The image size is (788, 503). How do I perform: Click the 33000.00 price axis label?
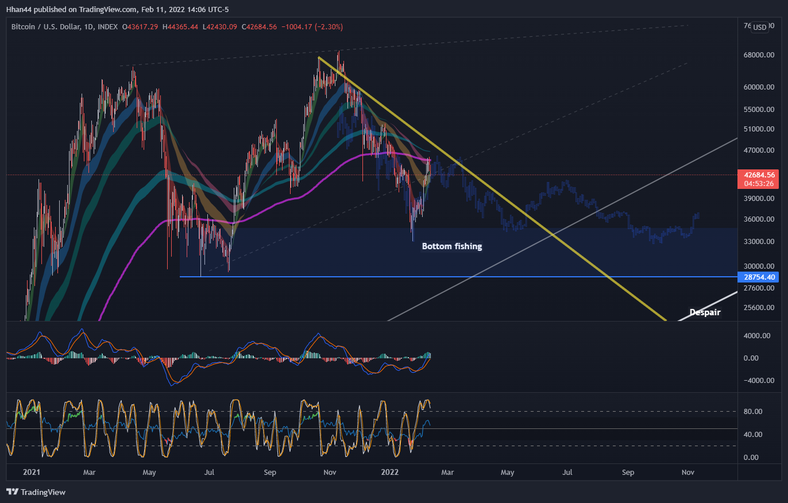pos(758,242)
